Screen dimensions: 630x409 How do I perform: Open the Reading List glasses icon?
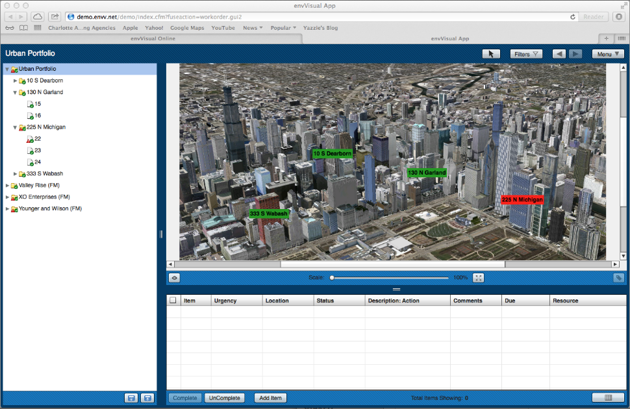10,28
